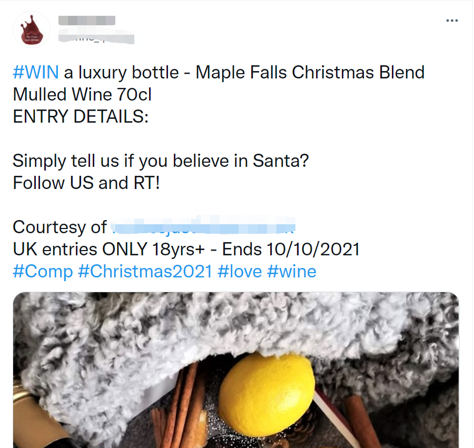The image size is (474, 448).
Task: Click the yellow lemon in the photo
Action: [266, 392]
